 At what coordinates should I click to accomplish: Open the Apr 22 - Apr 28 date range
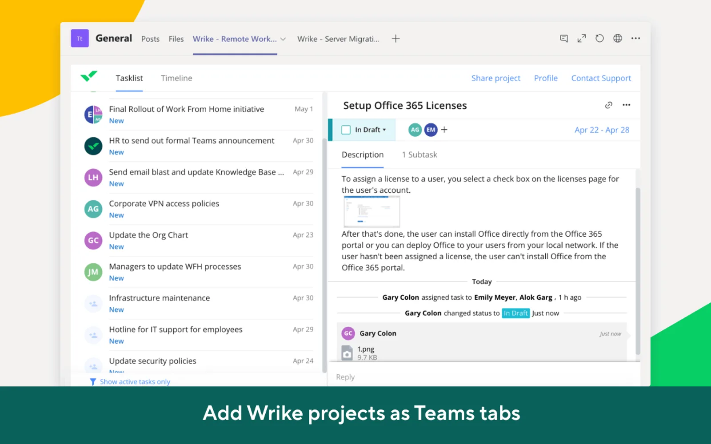[602, 130]
